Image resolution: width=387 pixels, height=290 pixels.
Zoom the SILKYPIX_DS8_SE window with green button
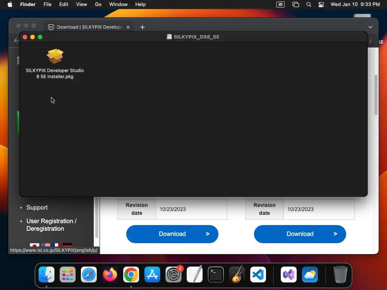pos(40,37)
